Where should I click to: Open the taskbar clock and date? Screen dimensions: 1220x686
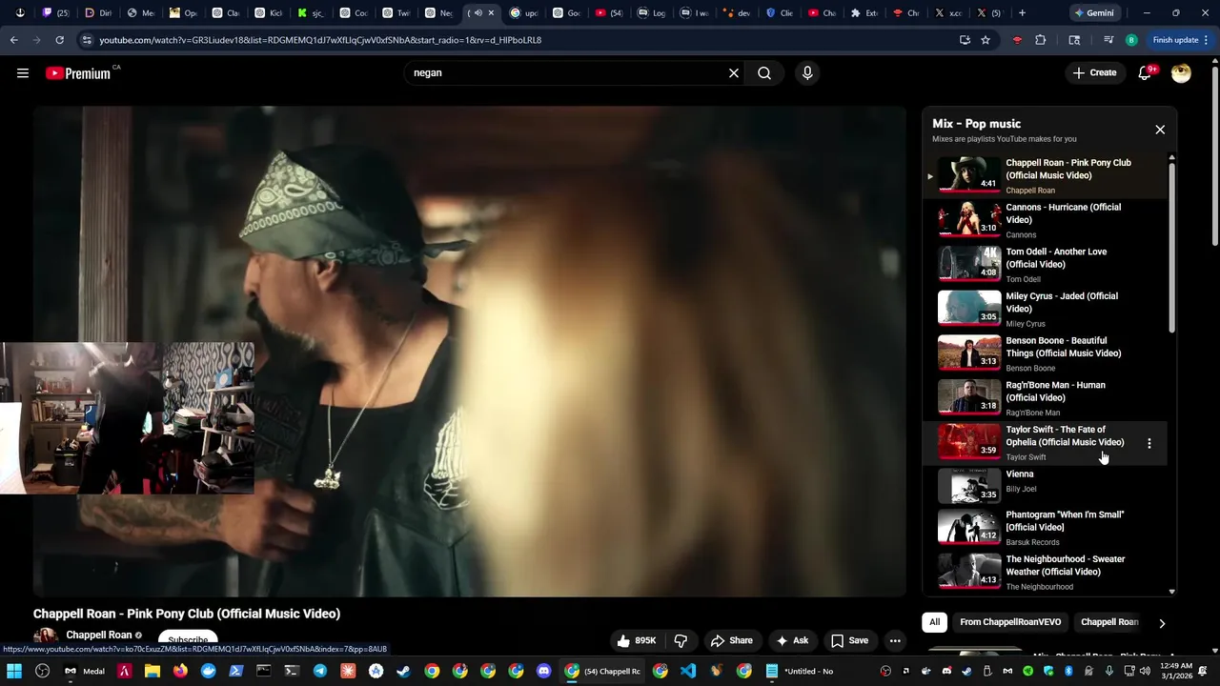pos(1176,671)
